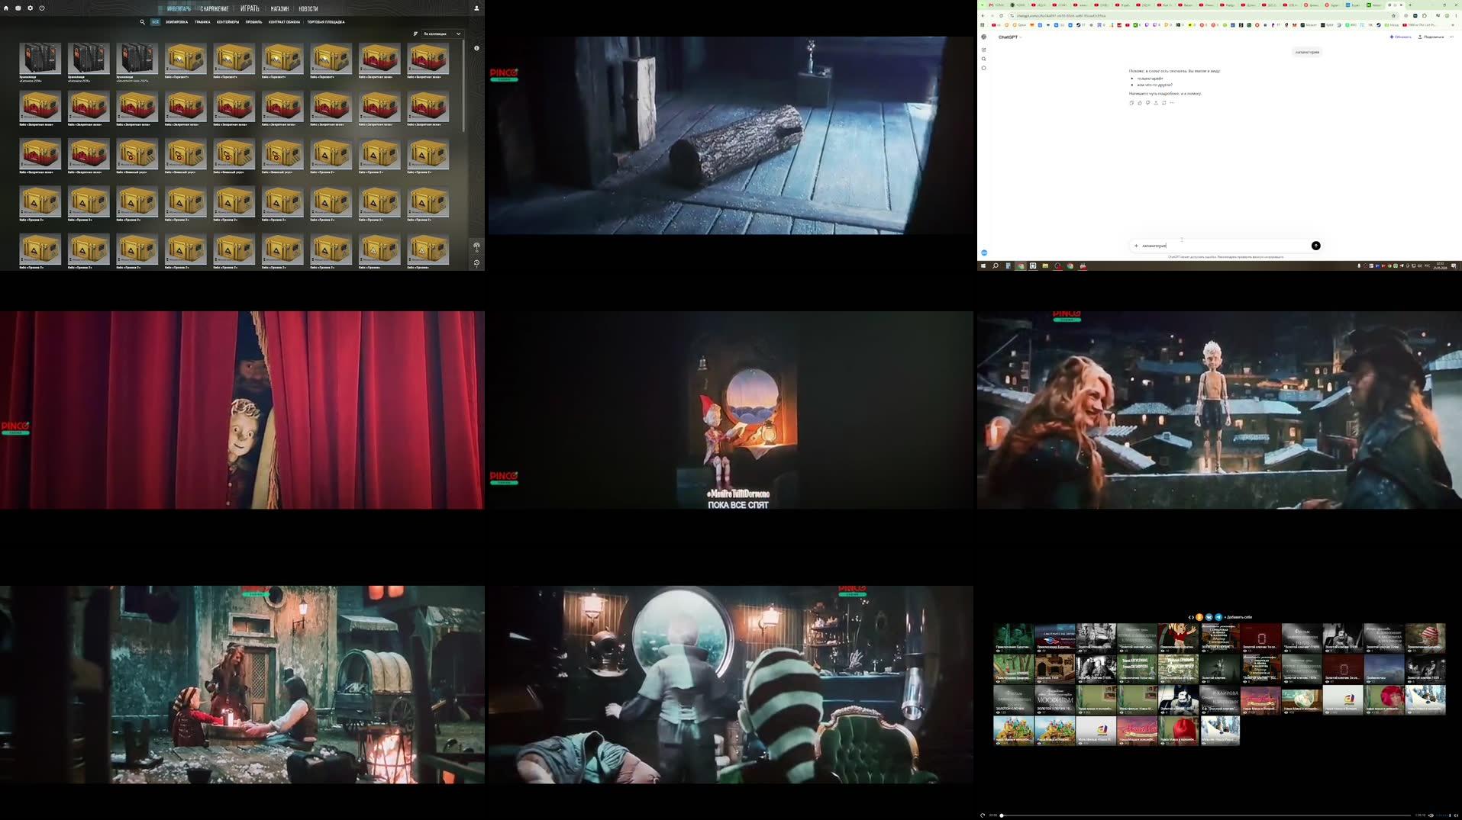Bookmark page with the star icon
The width and height of the screenshot is (1462, 820).
pyautogui.click(x=1393, y=15)
